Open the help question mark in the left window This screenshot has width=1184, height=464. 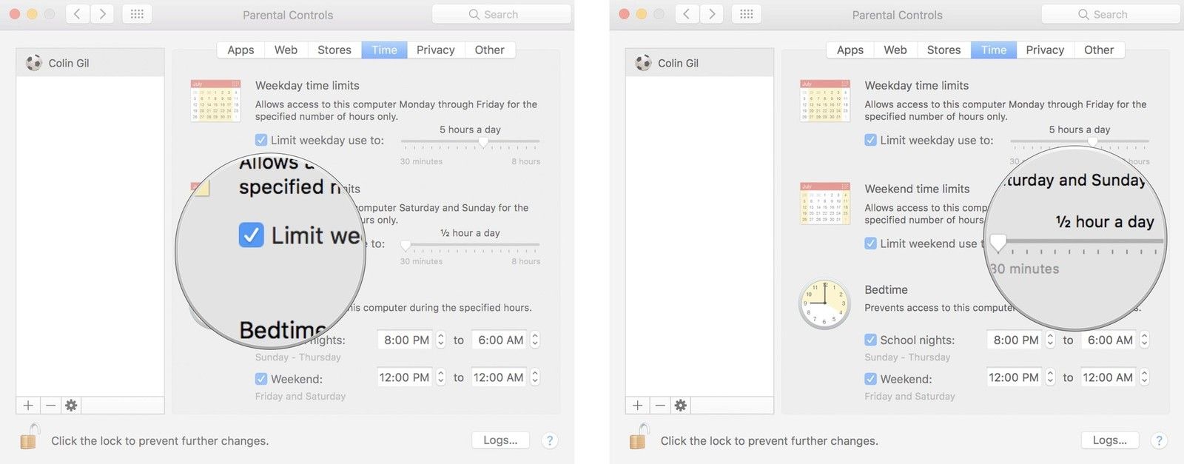click(549, 440)
